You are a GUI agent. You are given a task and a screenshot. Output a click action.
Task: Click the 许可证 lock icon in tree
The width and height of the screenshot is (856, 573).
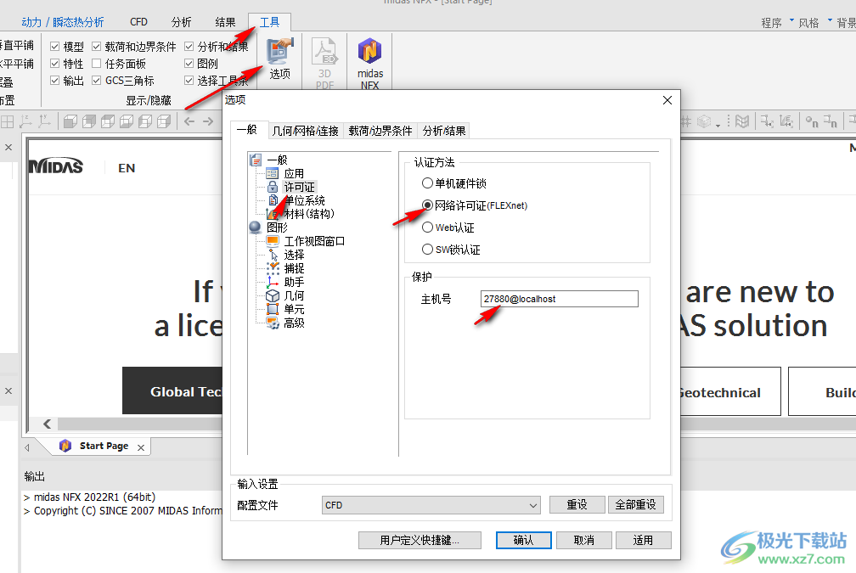[273, 187]
